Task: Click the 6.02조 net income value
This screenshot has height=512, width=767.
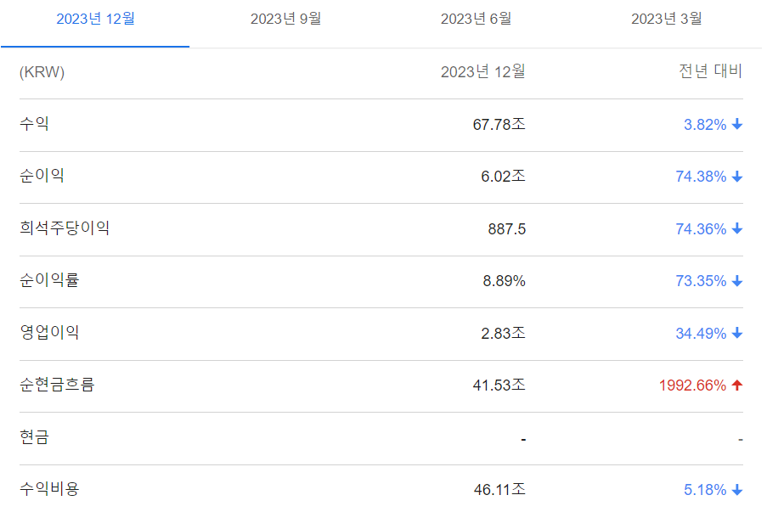Action: (x=504, y=177)
